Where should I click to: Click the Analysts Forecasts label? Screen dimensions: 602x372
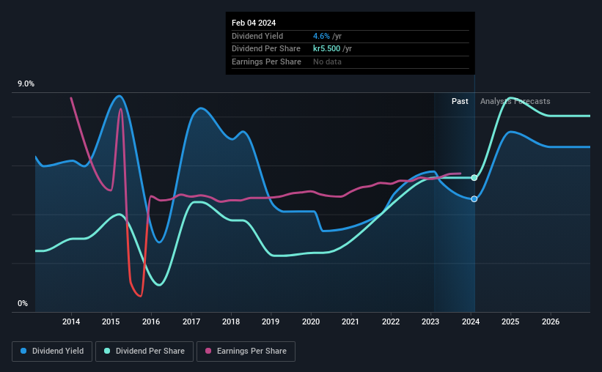coord(515,101)
